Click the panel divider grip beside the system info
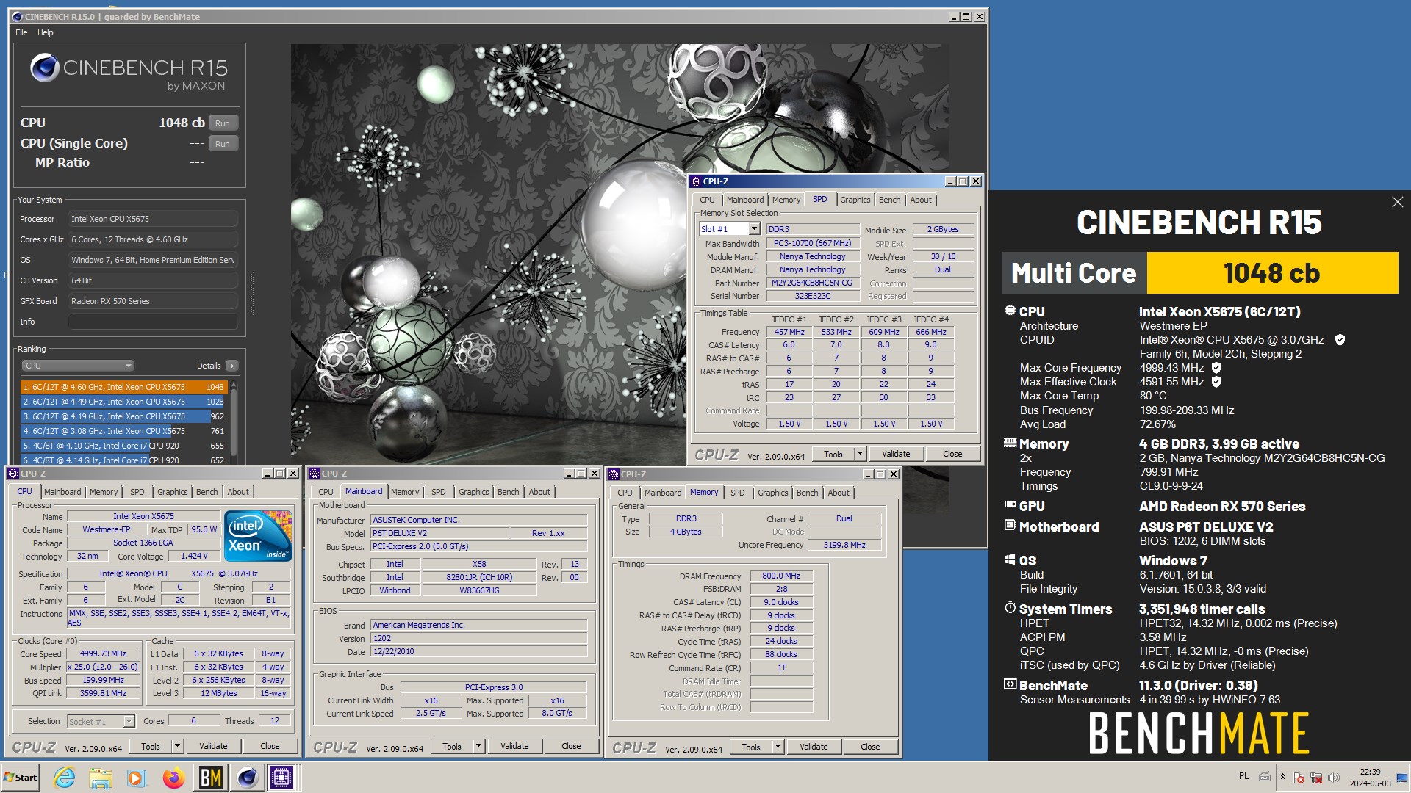Image resolution: width=1411 pixels, height=793 pixels. pyautogui.click(x=252, y=293)
